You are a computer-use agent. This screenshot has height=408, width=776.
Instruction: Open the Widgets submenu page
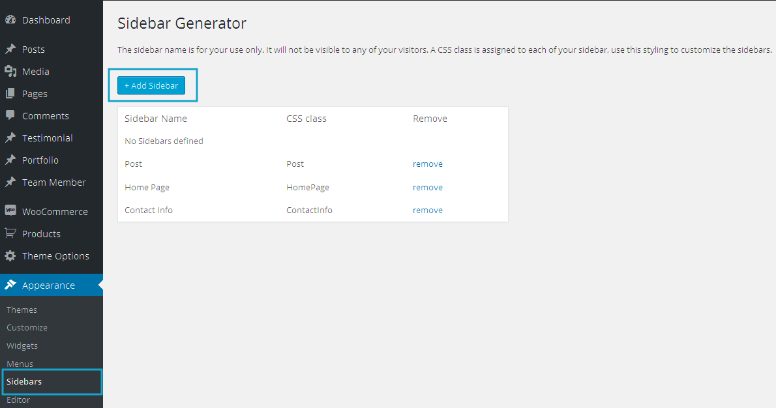22,346
